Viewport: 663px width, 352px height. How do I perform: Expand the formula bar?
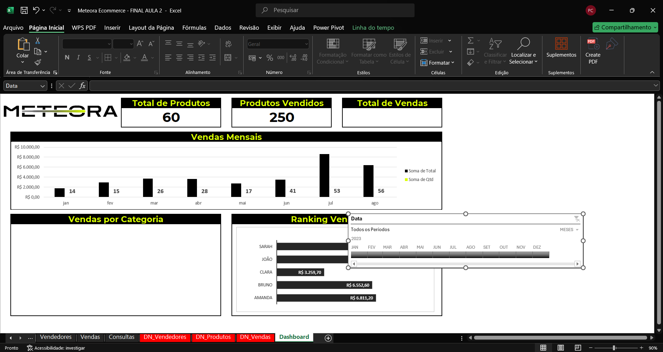pos(655,86)
